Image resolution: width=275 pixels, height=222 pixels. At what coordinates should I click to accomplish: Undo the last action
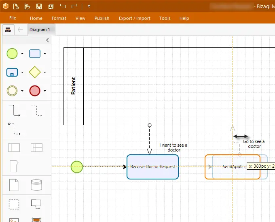tap(63, 6)
